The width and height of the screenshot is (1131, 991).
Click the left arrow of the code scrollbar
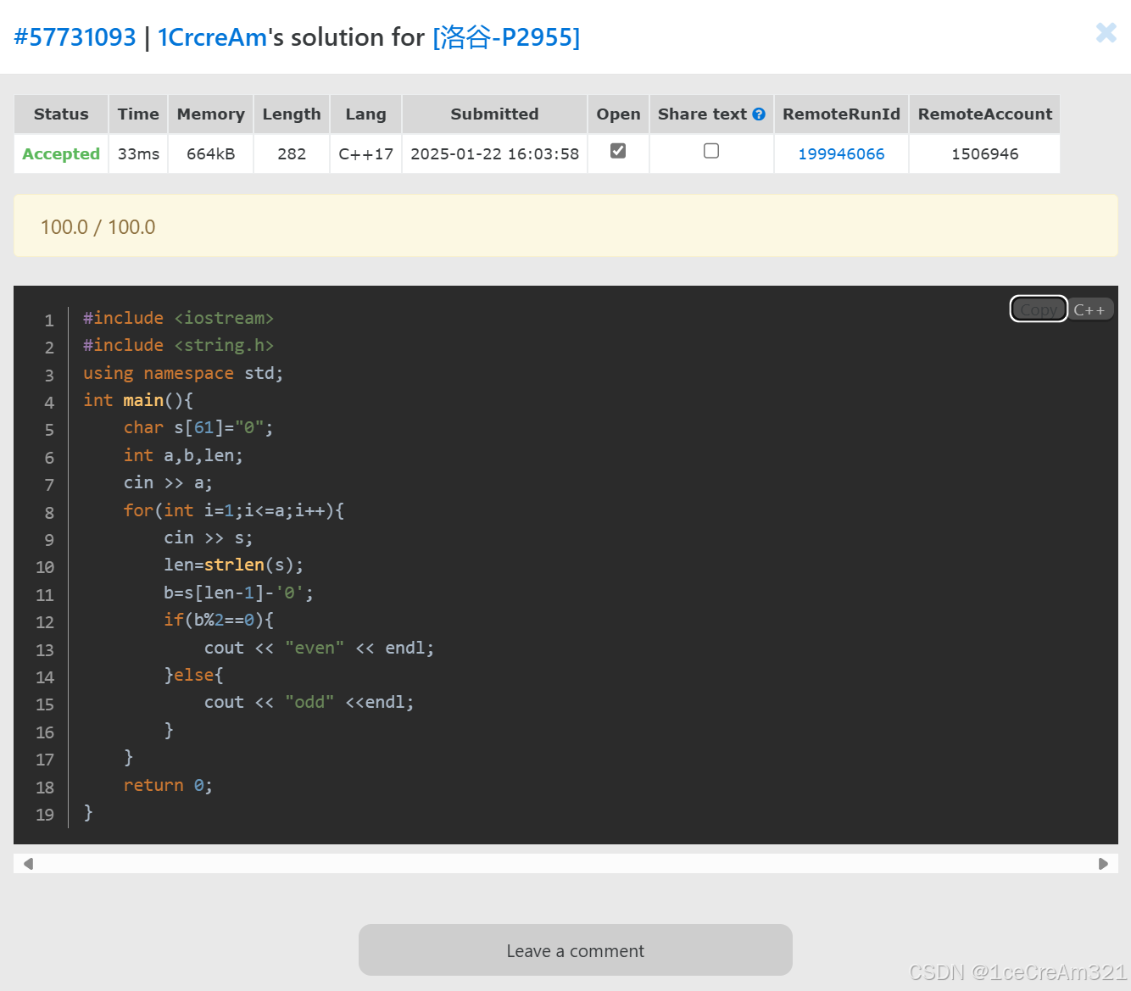(x=28, y=863)
